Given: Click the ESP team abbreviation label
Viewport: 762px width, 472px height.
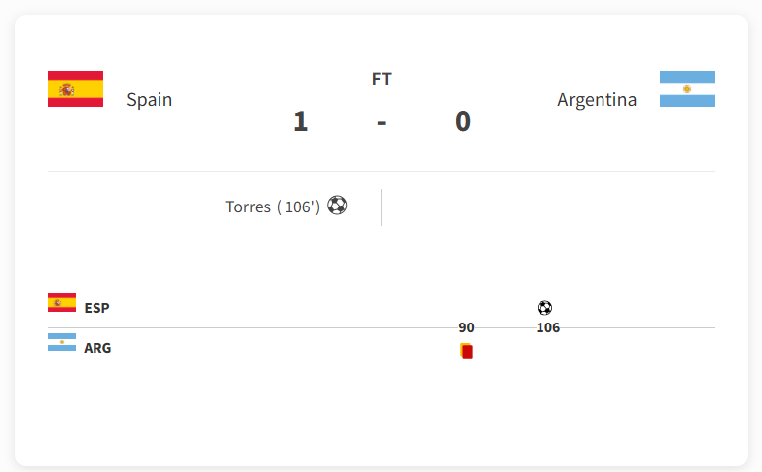Looking at the screenshot, I should coord(96,308).
